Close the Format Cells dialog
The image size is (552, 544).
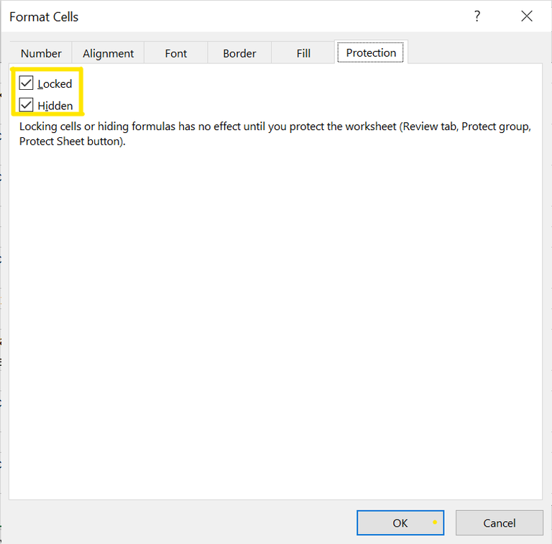(x=527, y=17)
